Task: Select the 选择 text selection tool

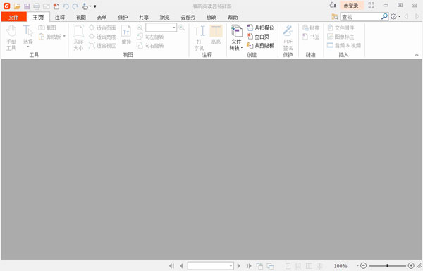Action: click(27, 37)
